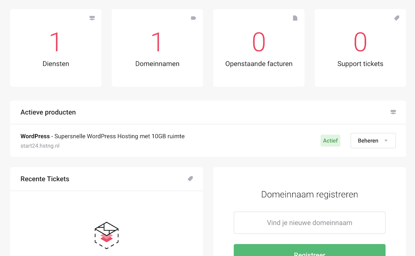Click the WordPress product name
415x256 pixels.
[35, 136]
